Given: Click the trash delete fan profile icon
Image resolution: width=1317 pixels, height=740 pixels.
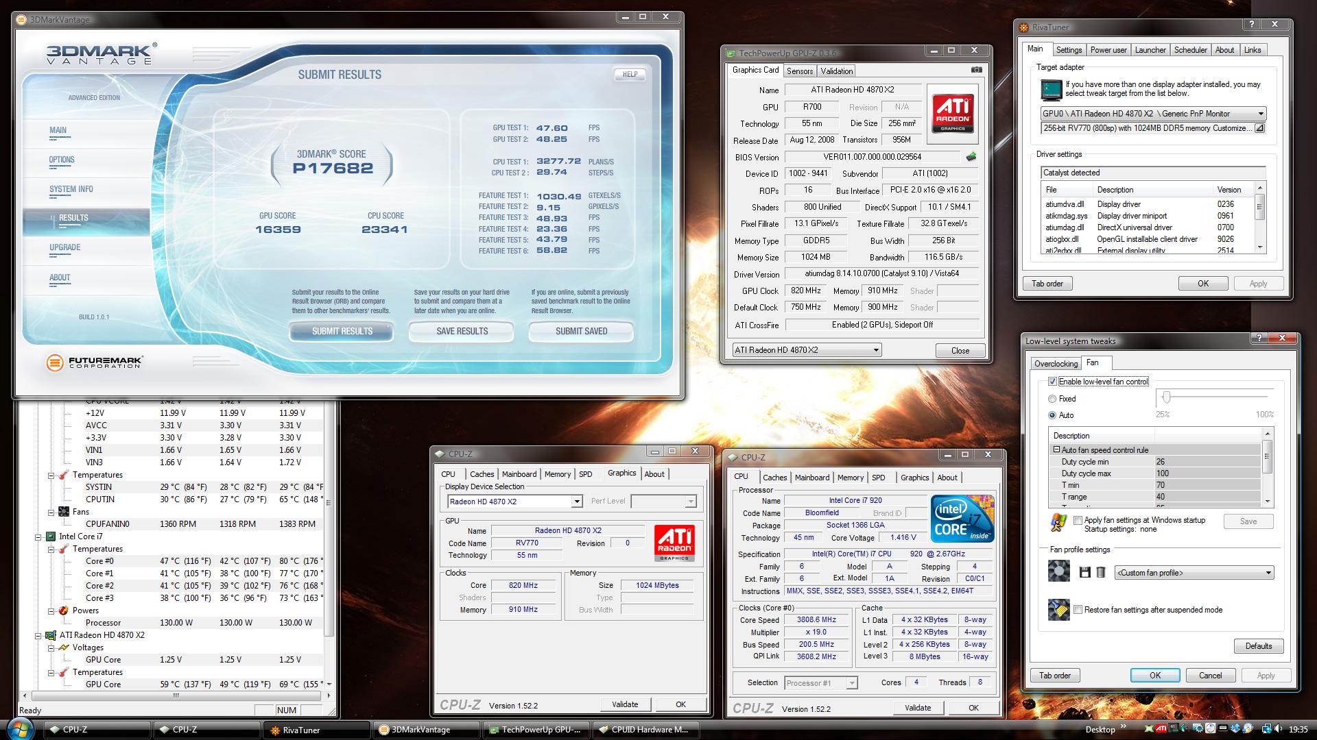Looking at the screenshot, I should pos(1101,572).
